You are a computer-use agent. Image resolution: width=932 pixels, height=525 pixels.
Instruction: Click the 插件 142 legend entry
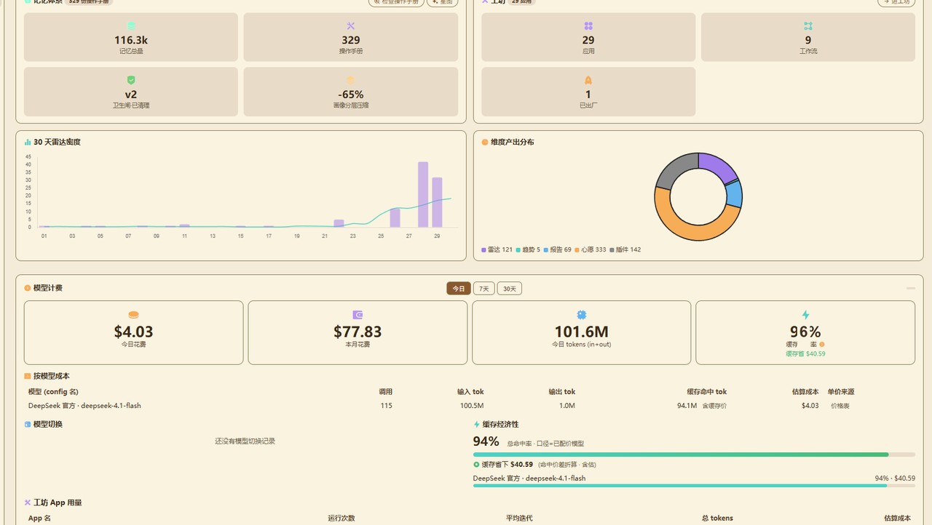[x=625, y=250]
